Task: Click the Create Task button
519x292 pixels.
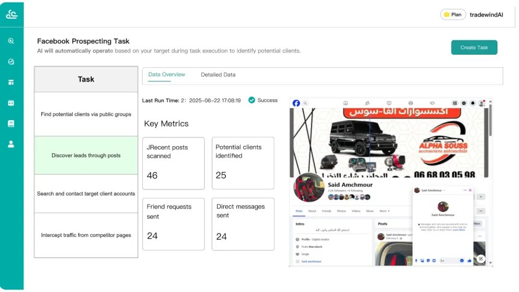Action: point(474,48)
